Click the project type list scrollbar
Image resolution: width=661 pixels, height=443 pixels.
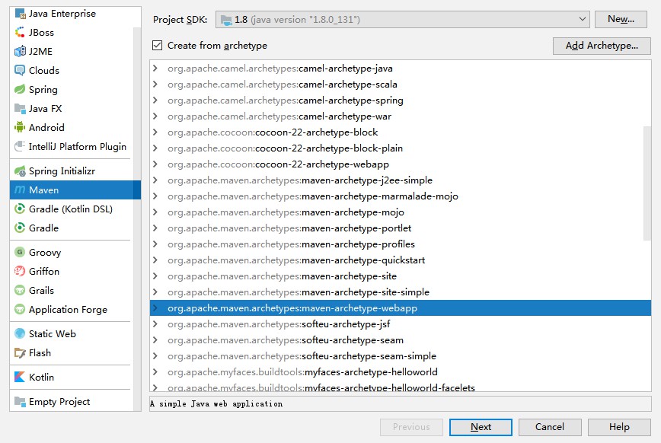point(137,219)
